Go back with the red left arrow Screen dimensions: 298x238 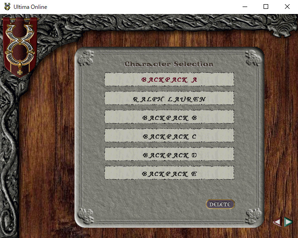coord(277,222)
